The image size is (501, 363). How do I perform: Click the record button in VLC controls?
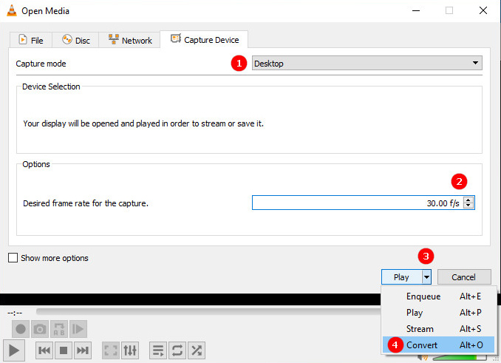tap(21, 329)
